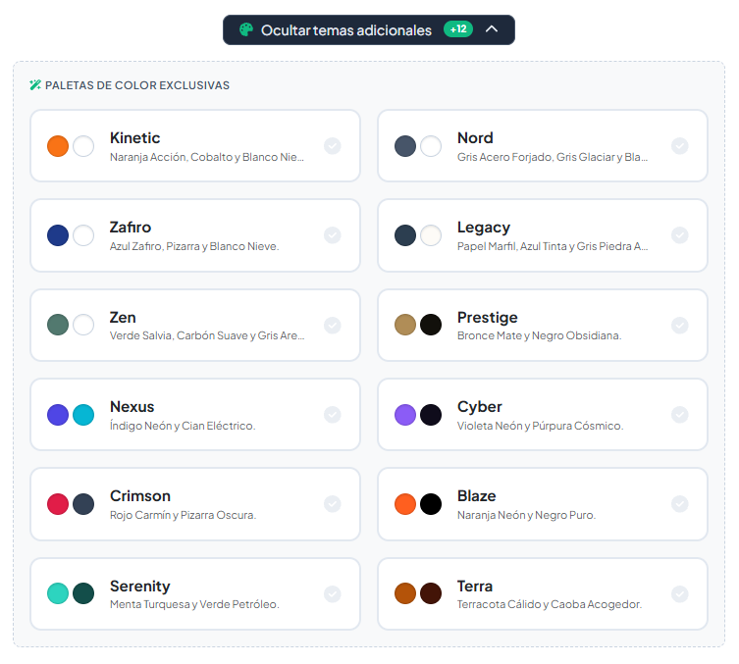739x664 pixels.
Task: Click the mint turquoise swatch on Serenity
Action: point(58,593)
